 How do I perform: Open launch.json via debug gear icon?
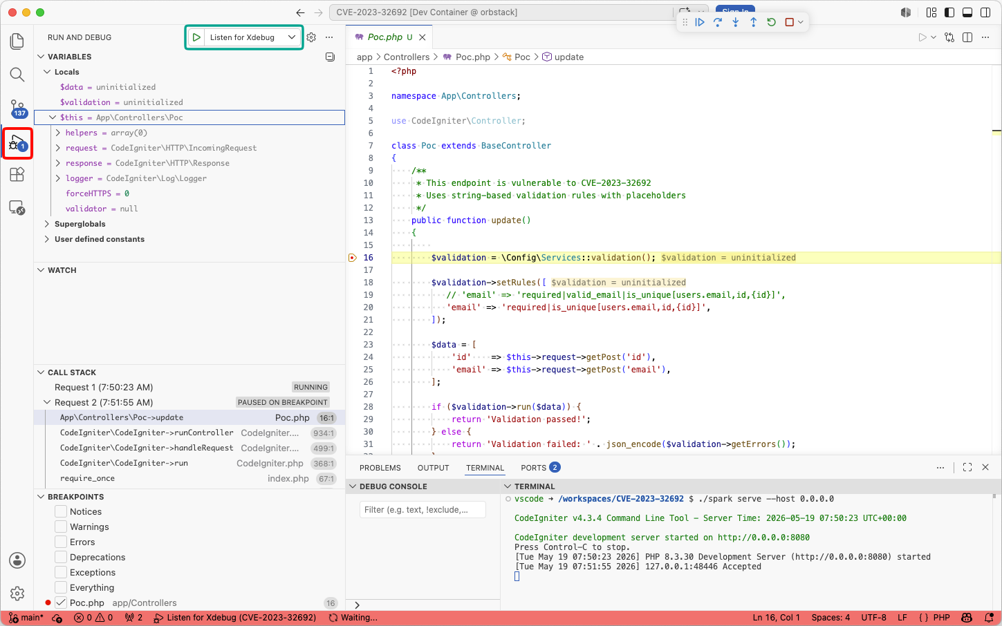311,37
